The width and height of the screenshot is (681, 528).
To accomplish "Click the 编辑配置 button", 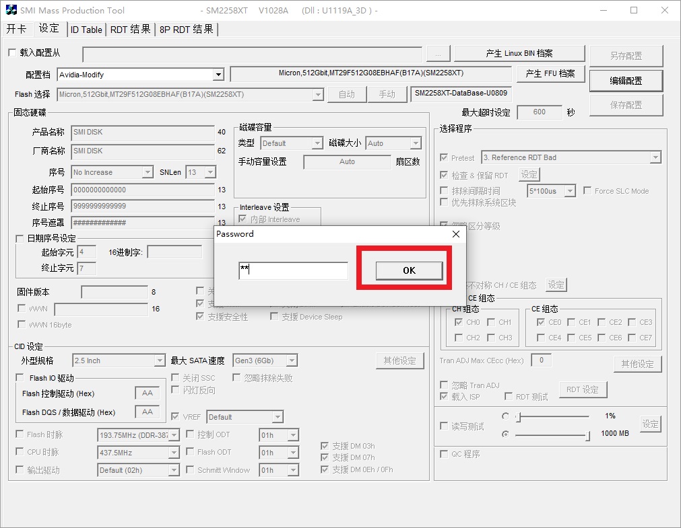I will [626, 81].
